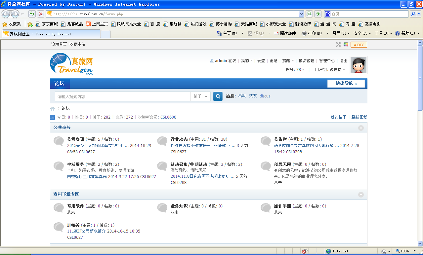Screen dimensions: 423x255
Task: Click the 设为首页 link
Action: [59, 44]
